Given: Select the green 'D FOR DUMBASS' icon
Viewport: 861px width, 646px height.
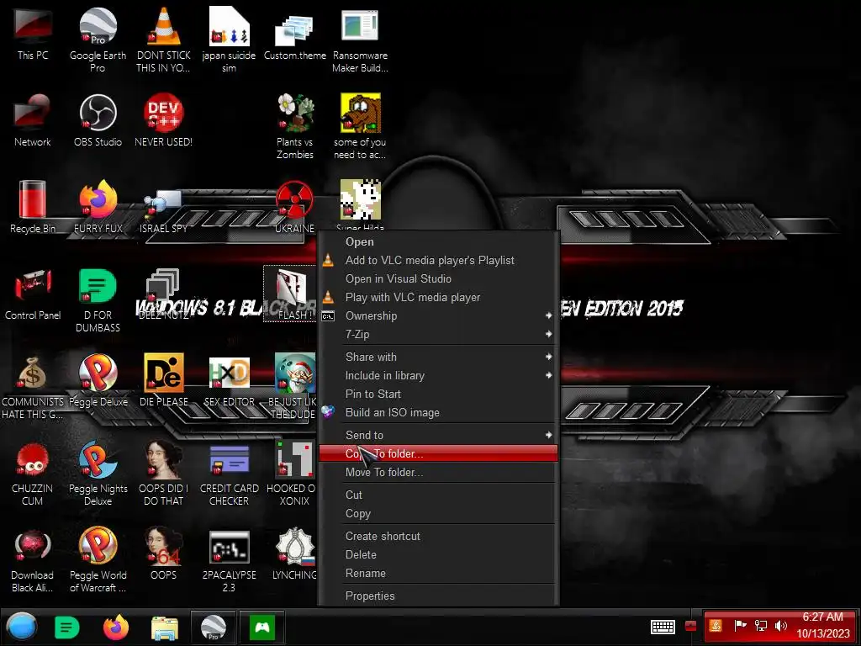Looking at the screenshot, I should (x=98, y=300).
